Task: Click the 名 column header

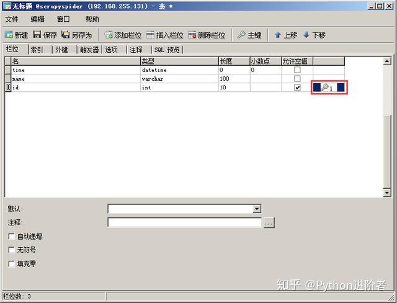Action: point(76,61)
